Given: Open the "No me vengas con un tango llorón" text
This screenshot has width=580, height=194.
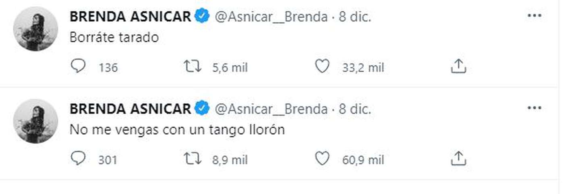Looking at the screenshot, I should (x=177, y=130).
